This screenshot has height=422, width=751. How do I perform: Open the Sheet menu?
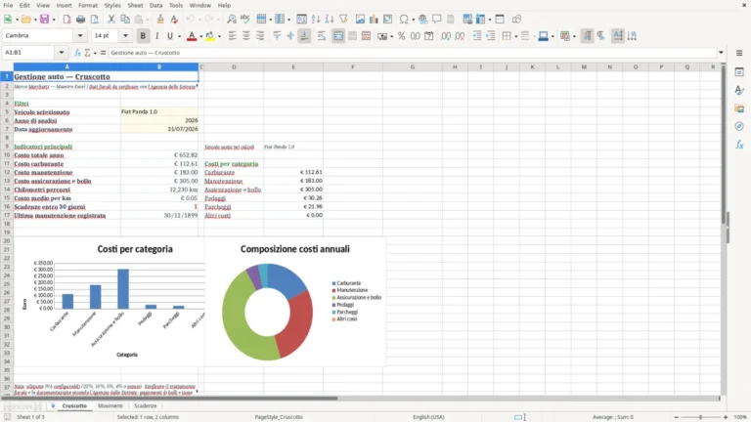(x=135, y=5)
